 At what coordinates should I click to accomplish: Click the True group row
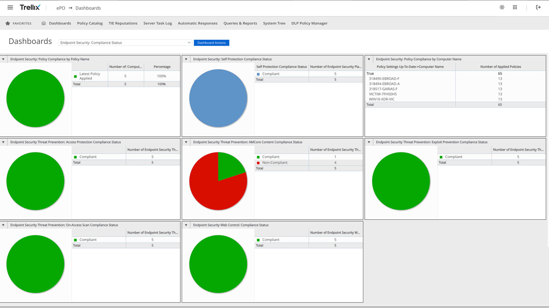(455, 74)
